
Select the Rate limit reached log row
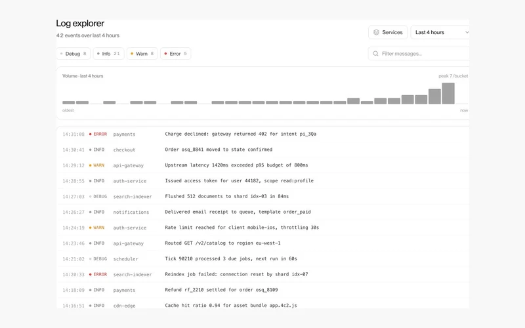click(x=263, y=228)
